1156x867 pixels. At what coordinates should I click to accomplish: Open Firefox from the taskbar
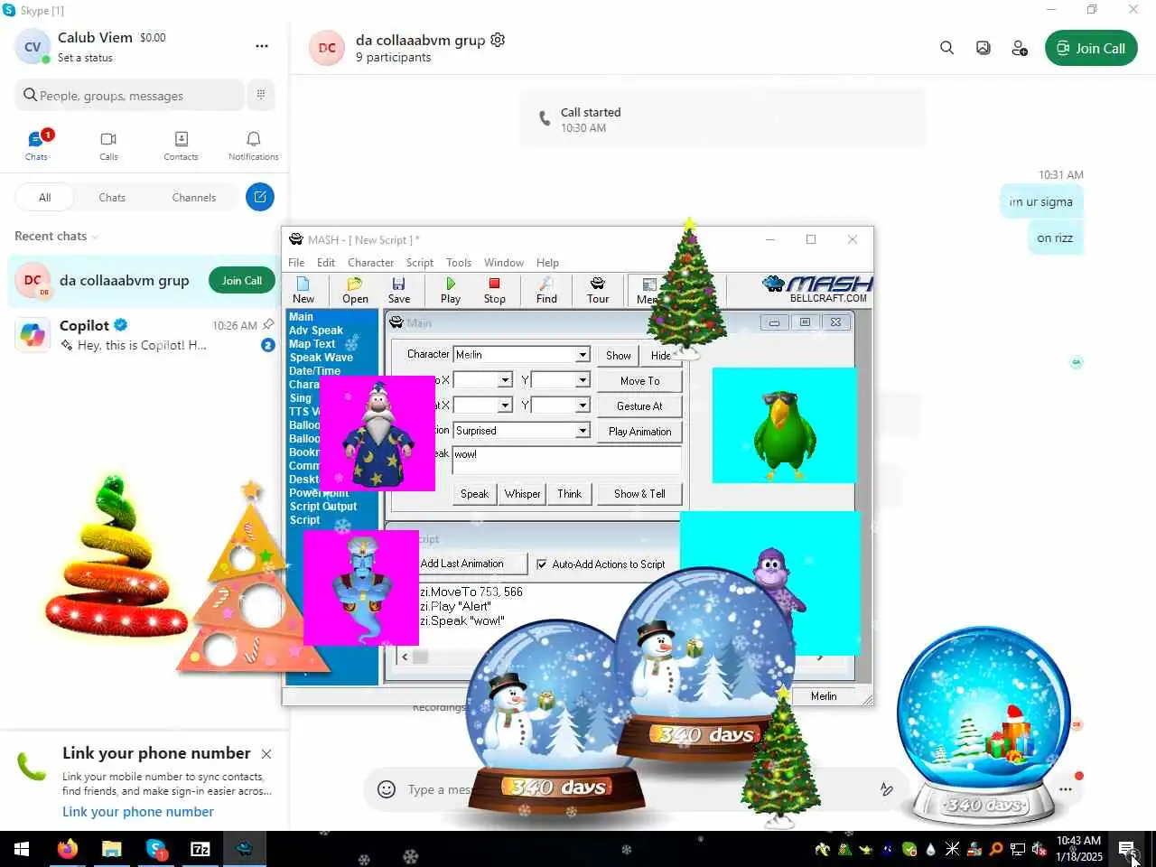67,849
